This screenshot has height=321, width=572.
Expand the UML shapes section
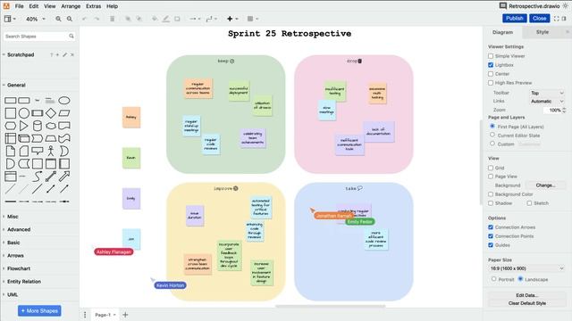click(13, 294)
